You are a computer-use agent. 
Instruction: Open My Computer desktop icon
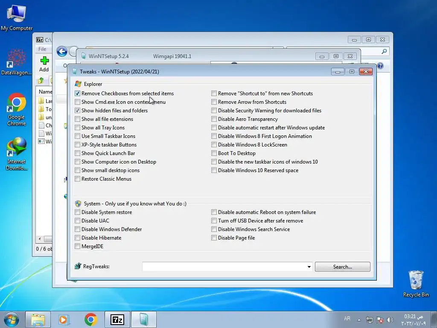pos(17,18)
